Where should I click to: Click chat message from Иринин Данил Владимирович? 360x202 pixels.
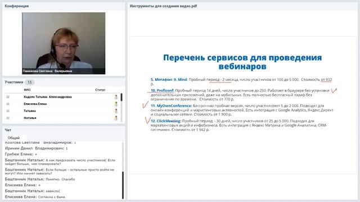coord(36,148)
